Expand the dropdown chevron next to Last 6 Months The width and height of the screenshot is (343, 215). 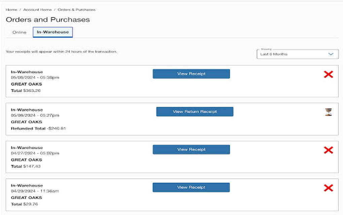(x=331, y=54)
